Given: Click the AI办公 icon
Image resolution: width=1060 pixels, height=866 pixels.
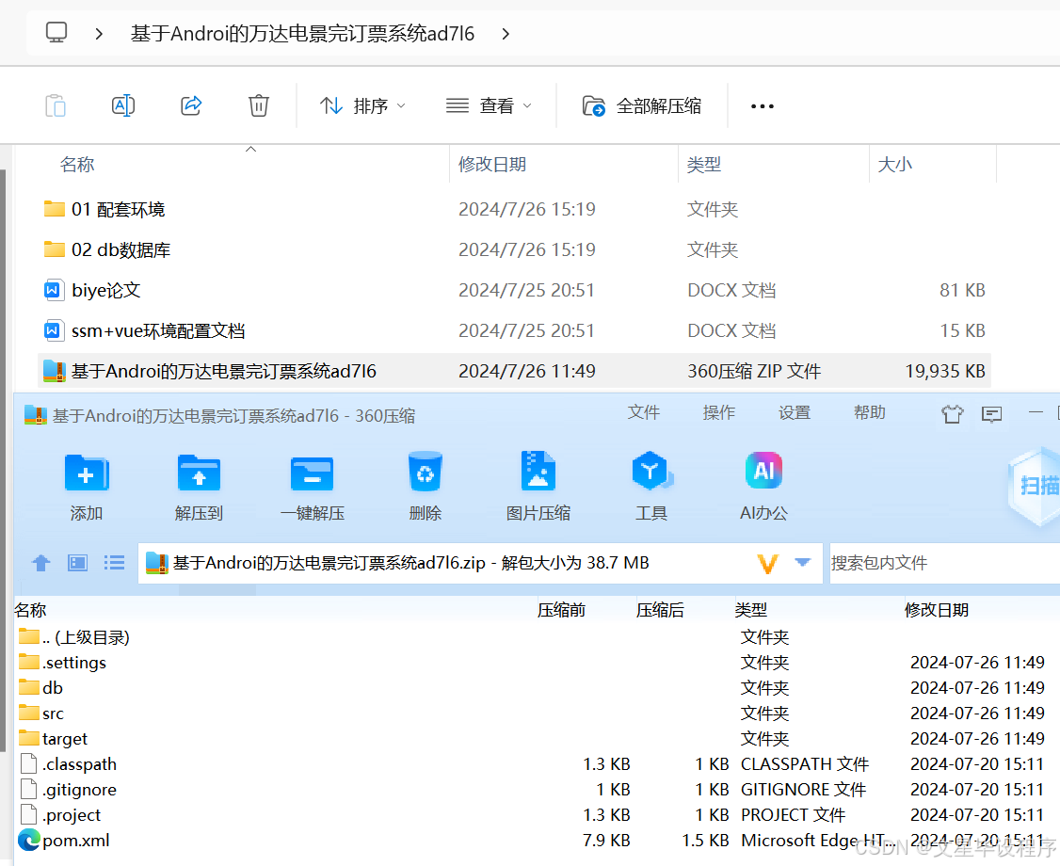Looking at the screenshot, I should (x=763, y=487).
